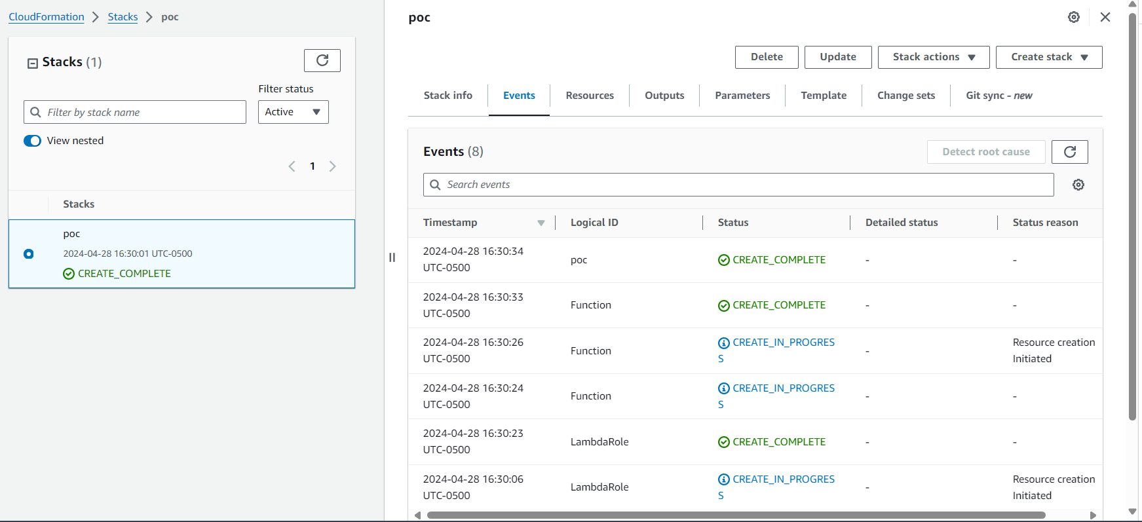Image resolution: width=1142 pixels, height=522 pixels.
Task: Click stack creation time 2024-04-28 16:30:01
Action: pyautogui.click(x=128, y=253)
